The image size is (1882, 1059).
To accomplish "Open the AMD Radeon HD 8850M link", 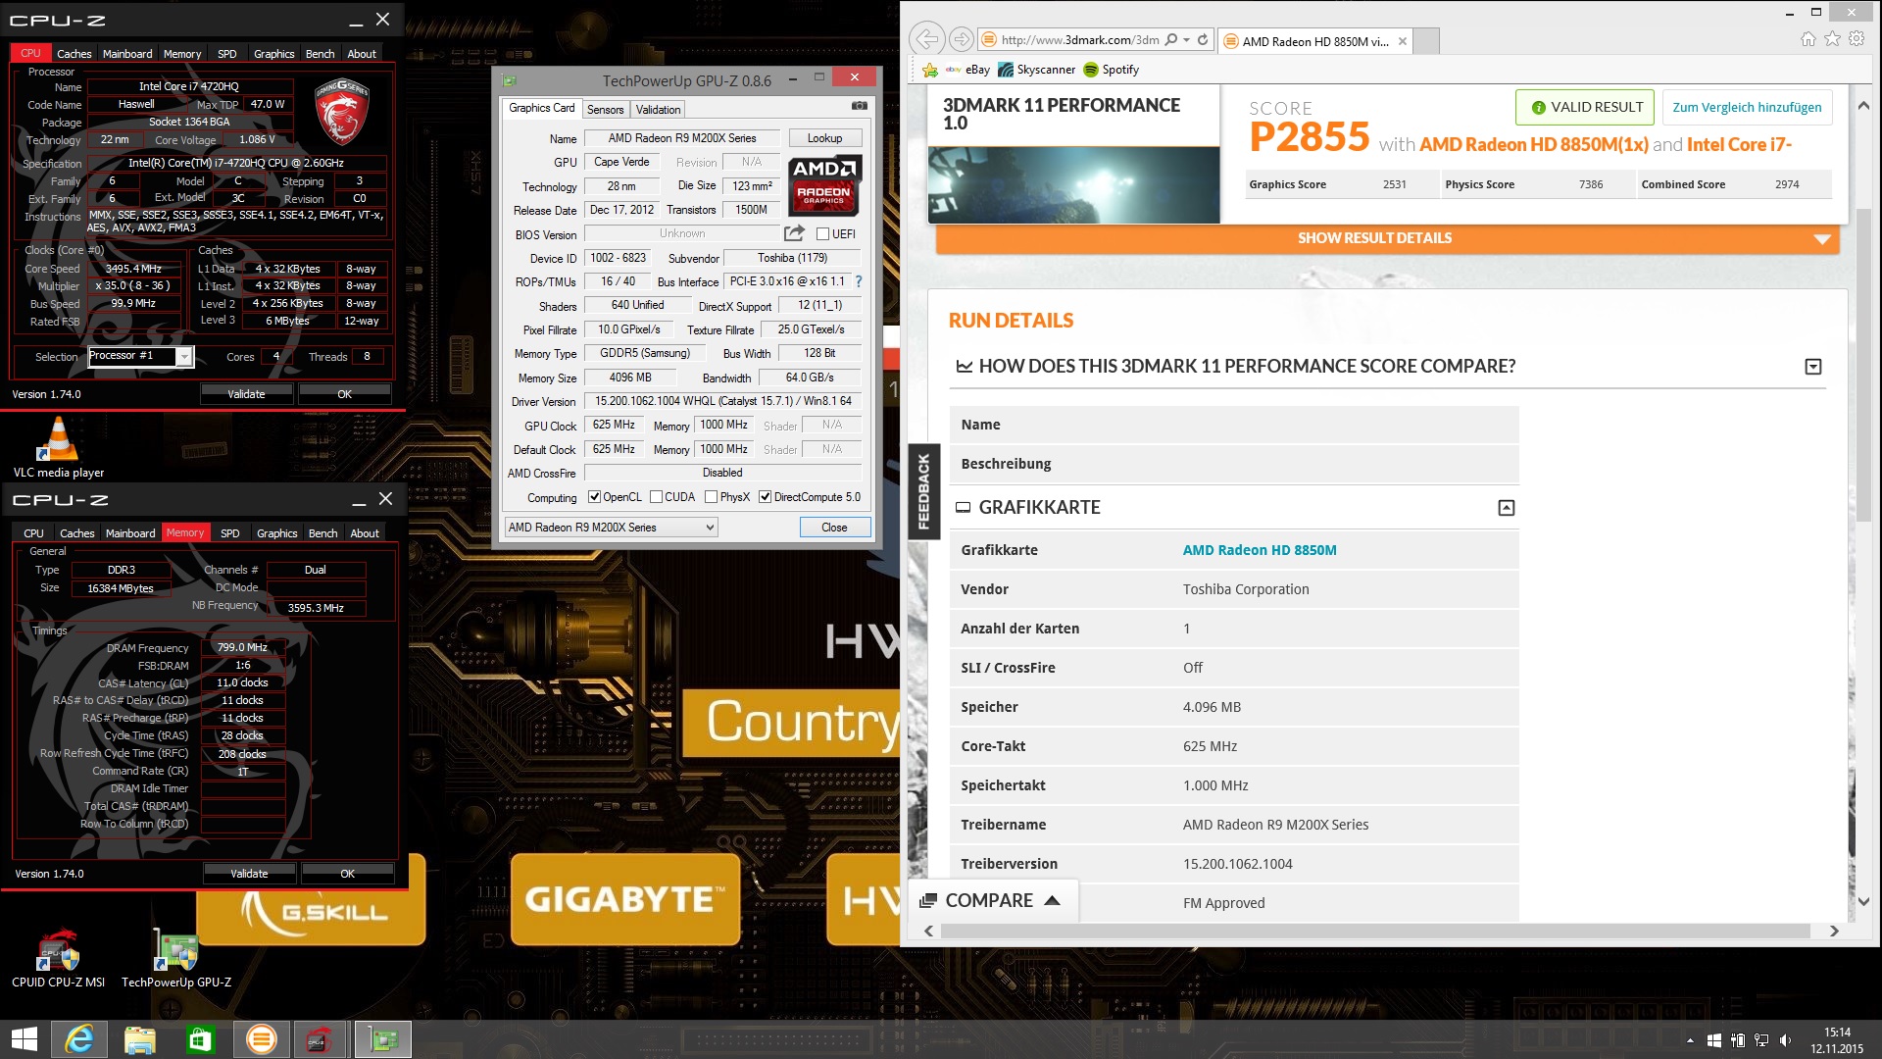I will [x=1260, y=550].
